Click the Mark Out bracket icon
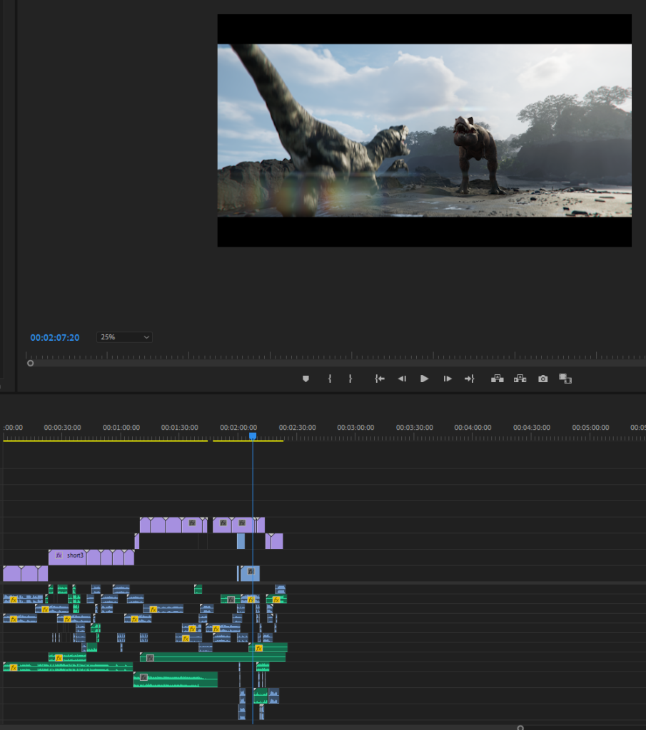 click(350, 379)
